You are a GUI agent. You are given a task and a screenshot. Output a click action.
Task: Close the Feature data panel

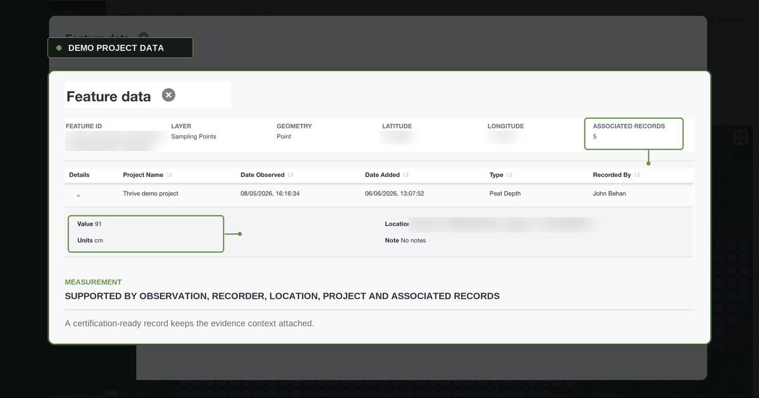click(168, 95)
